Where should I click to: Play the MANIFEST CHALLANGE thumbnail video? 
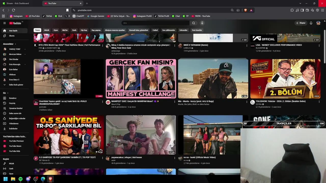click(141, 79)
